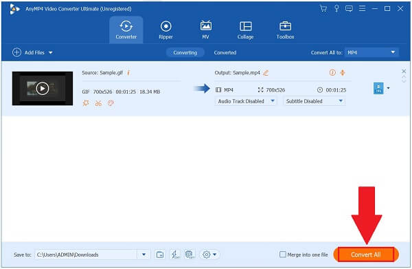This screenshot has height=269, width=412.
Task: Click the register key icon
Action: tap(336, 9)
